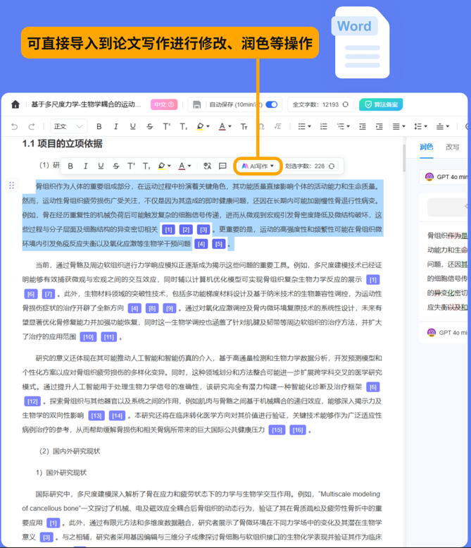
Task: Insert a math formula with √ icon
Action: coord(277,126)
